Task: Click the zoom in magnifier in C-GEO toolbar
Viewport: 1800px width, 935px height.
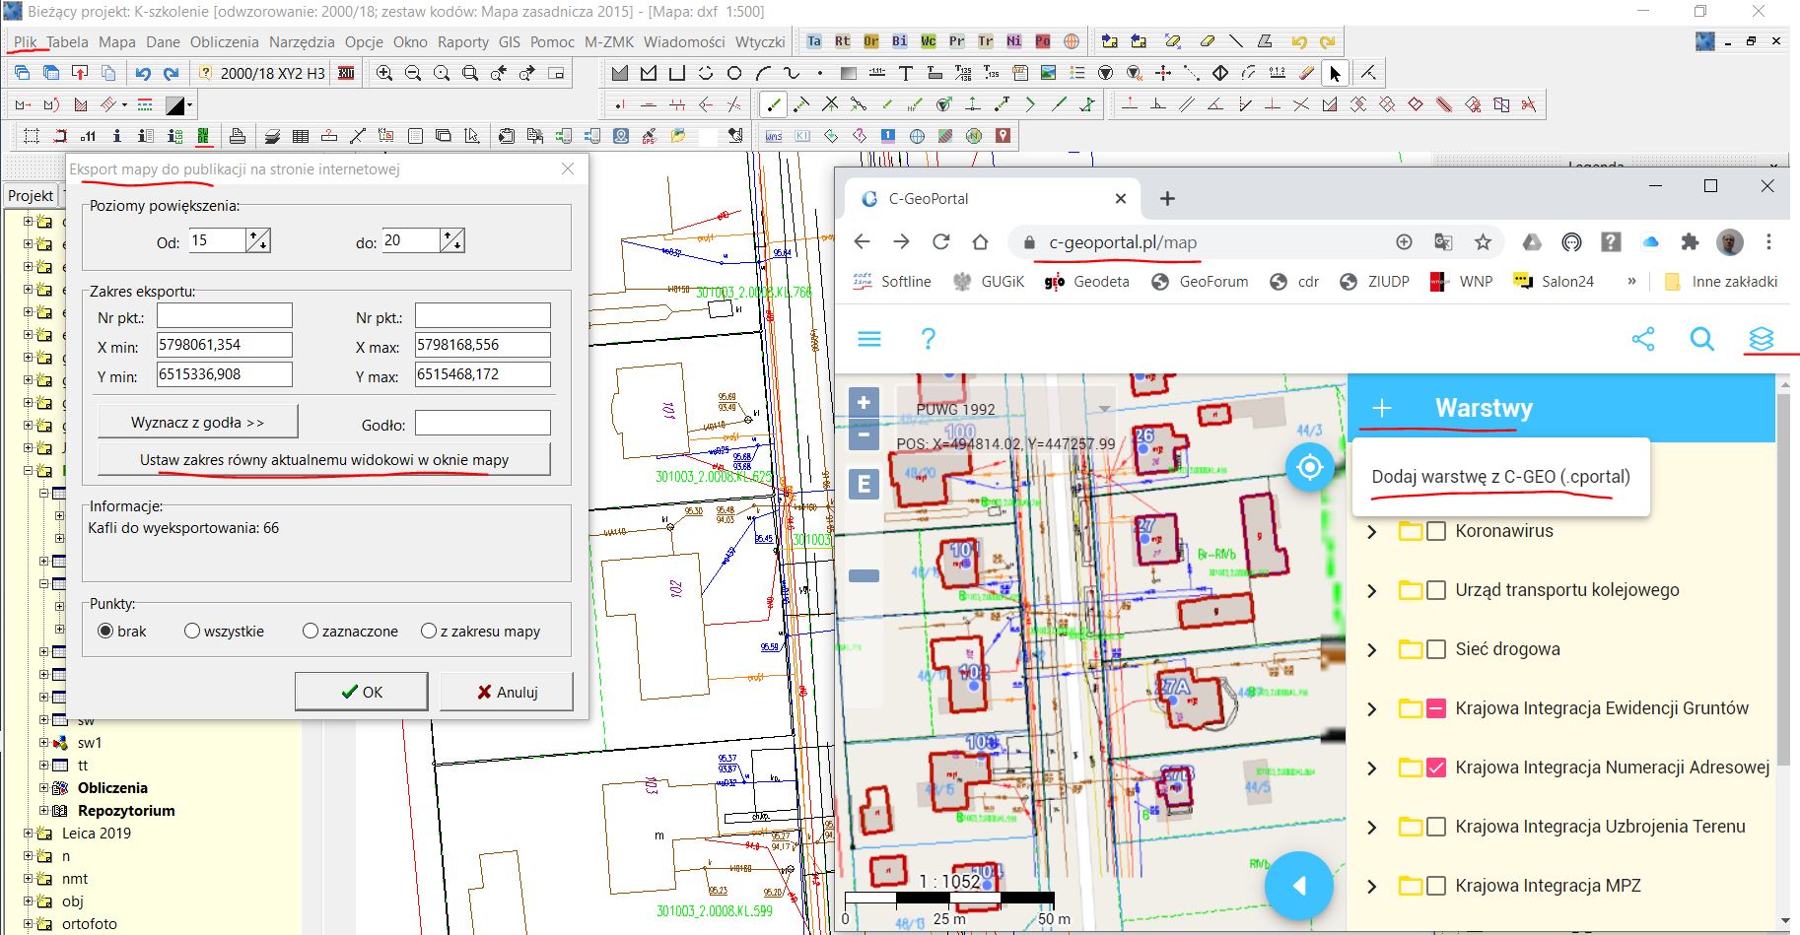Action: pos(384,73)
